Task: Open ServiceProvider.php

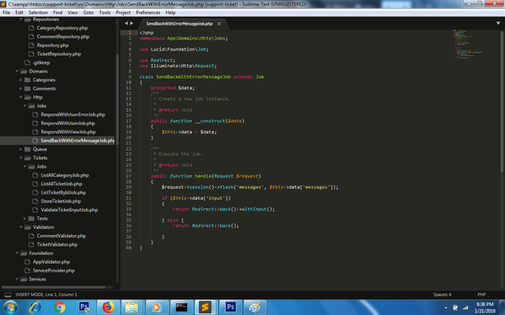Action: tap(54, 270)
